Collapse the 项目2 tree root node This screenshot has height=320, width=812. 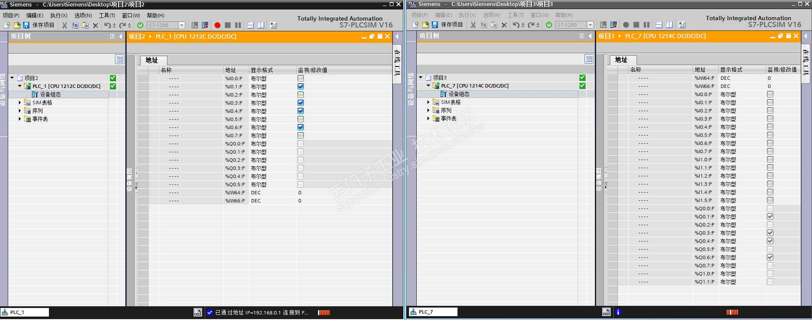pos(12,78)
